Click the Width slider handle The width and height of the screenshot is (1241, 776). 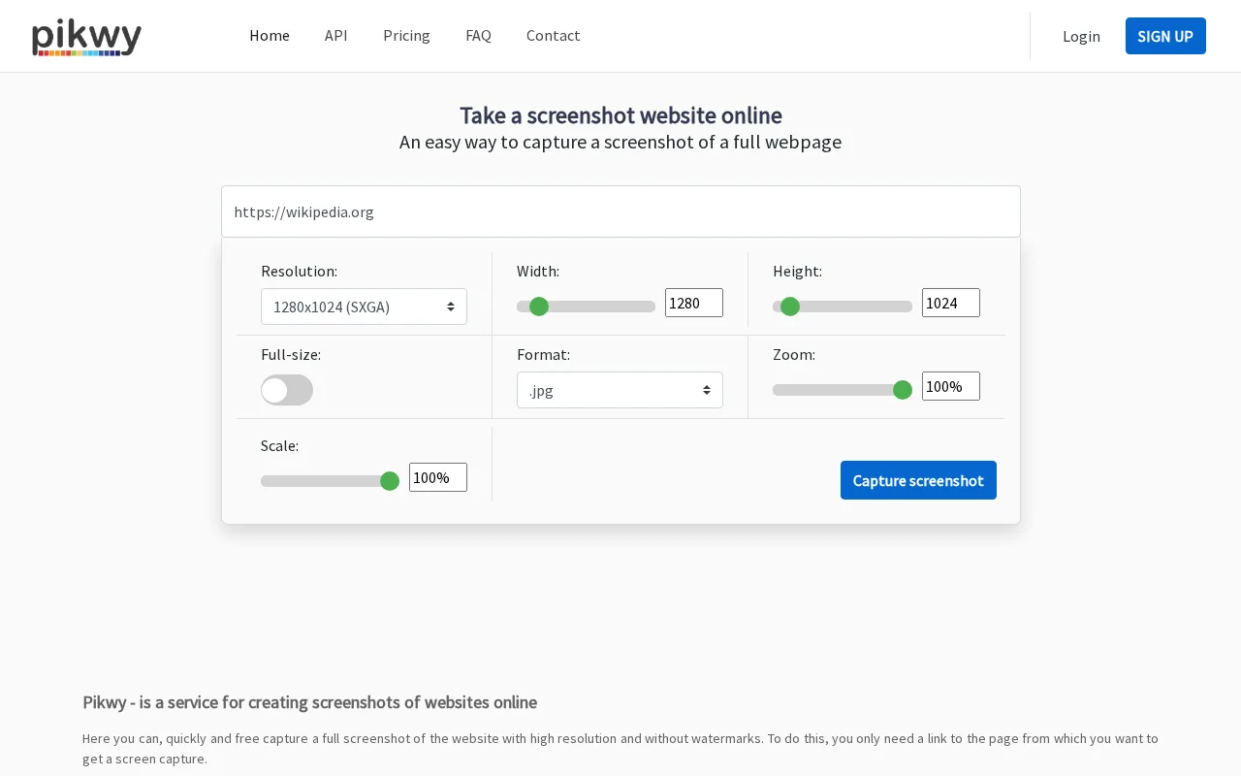(x=539, y=307)
